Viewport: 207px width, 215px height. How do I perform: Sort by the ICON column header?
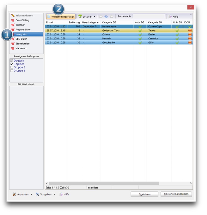tap(188, 22)
